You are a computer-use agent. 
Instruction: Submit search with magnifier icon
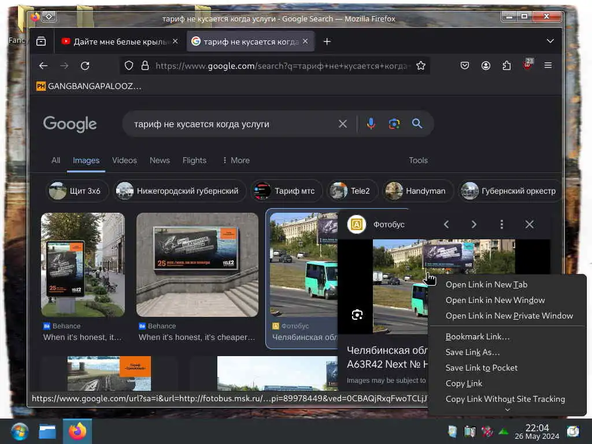coord(417,124)
